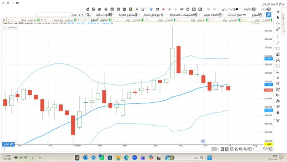
Task: Toggle hollow candles شموع مفرغة
Action: click(x=128, y=15)
